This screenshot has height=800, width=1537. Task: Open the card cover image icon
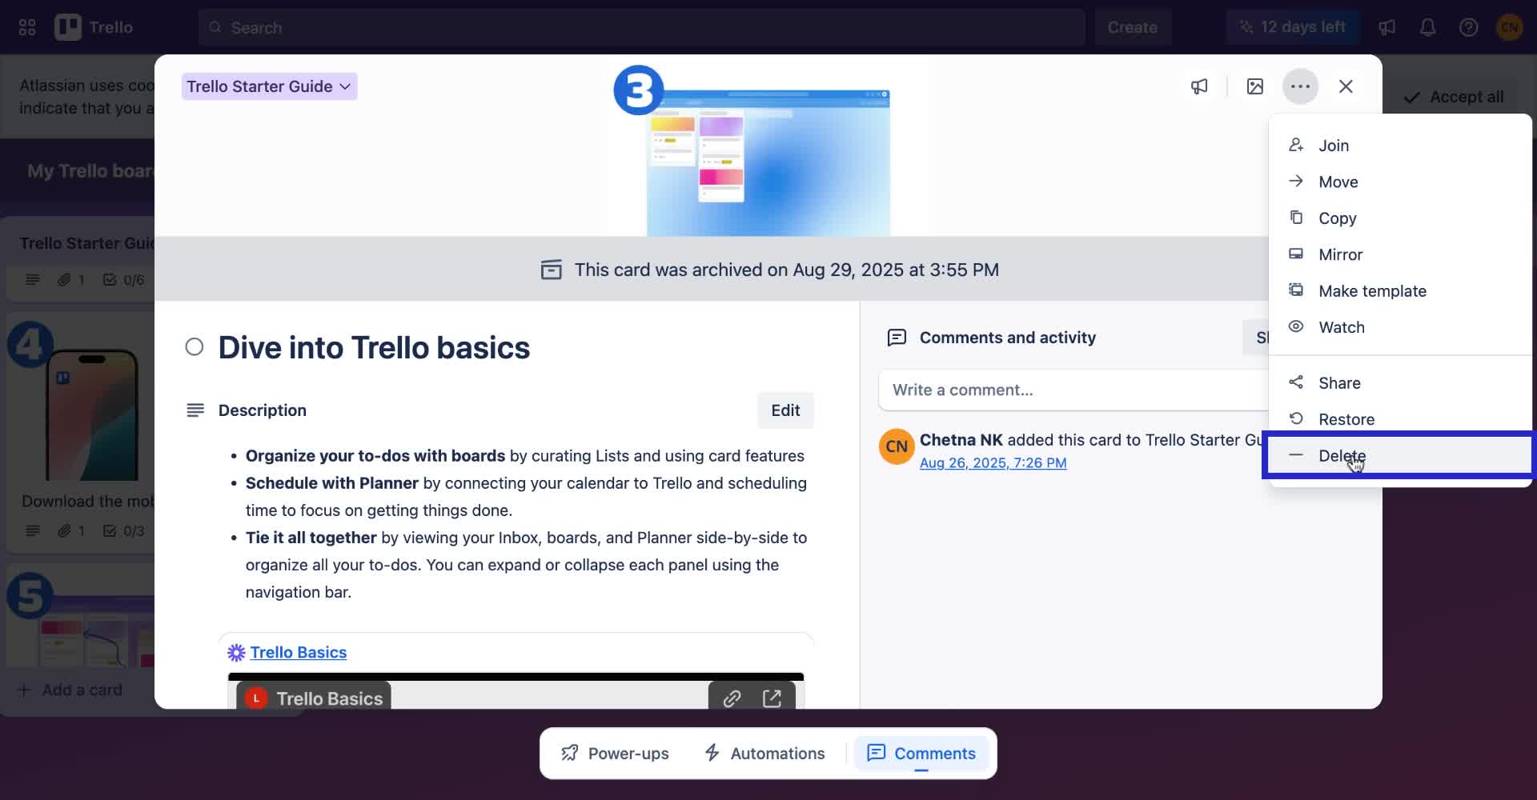tap(1254, 86)
